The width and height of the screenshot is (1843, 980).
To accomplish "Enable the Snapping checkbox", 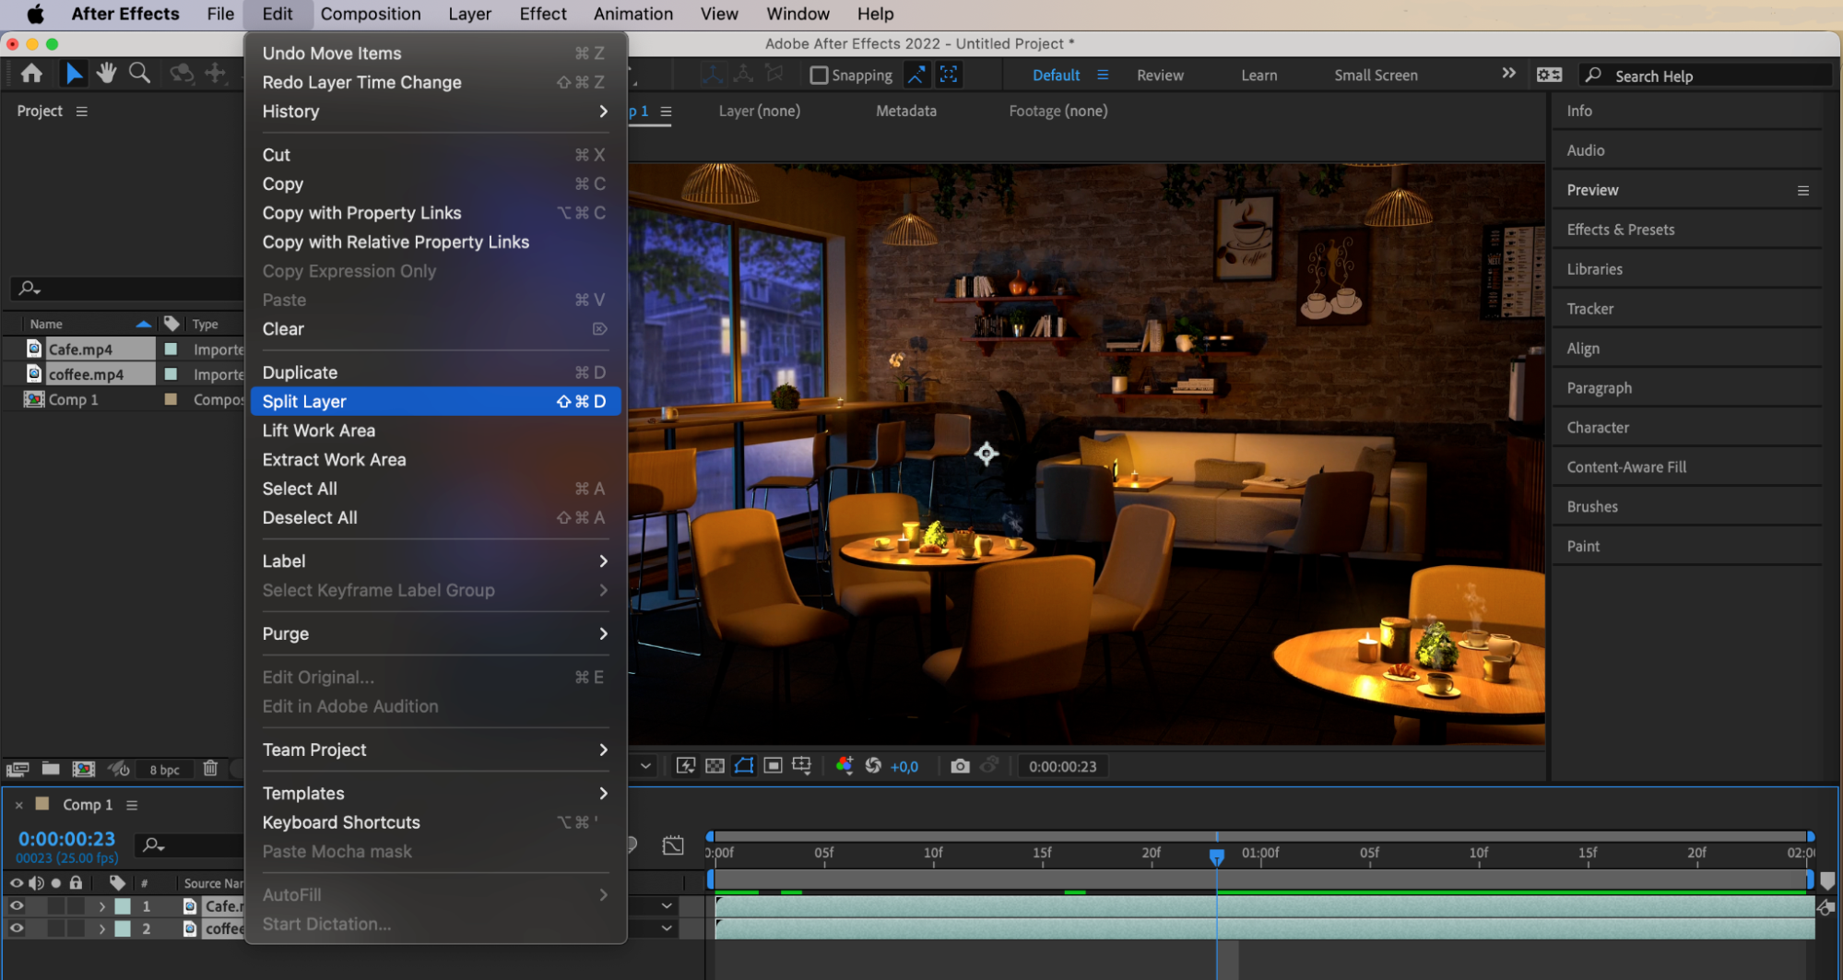I will click(x=819, y=76).
